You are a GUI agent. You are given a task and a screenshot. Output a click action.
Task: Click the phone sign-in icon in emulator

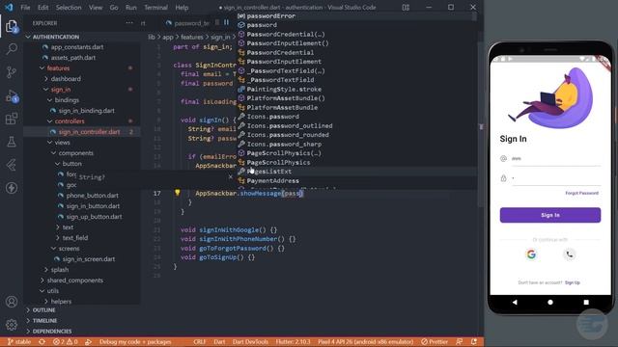(569, 254)
